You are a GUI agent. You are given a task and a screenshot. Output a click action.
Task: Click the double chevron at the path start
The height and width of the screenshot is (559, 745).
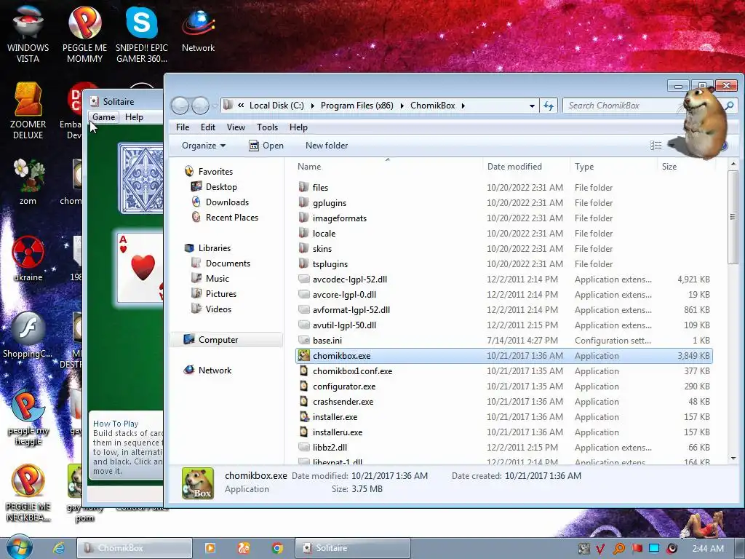click(x=241, y=106)
